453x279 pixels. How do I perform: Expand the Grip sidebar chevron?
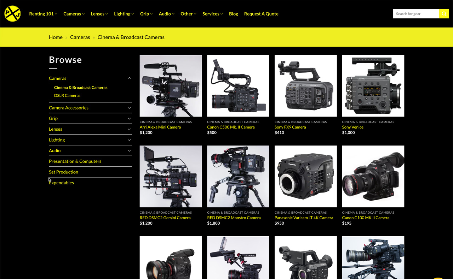tap(129, 118)
